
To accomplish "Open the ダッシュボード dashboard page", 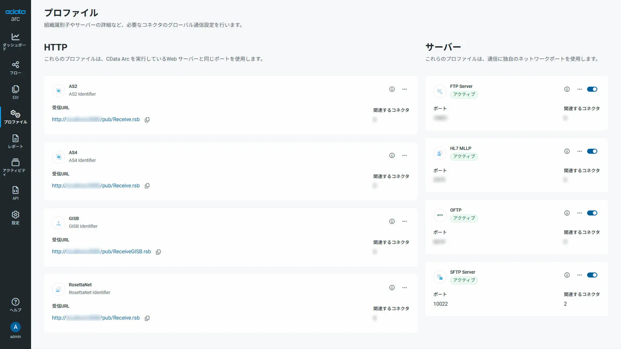I will click(15, 41).
